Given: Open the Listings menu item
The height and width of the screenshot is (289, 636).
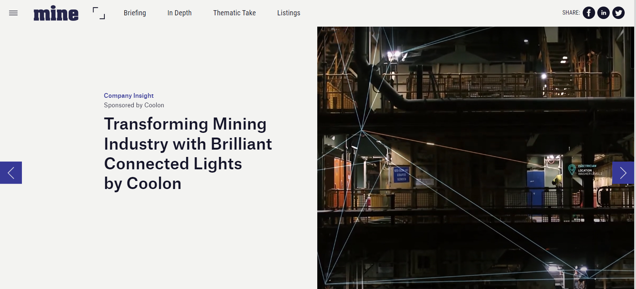Looking at the screenshot, I should pyautogui.click(x=288, y=13).
